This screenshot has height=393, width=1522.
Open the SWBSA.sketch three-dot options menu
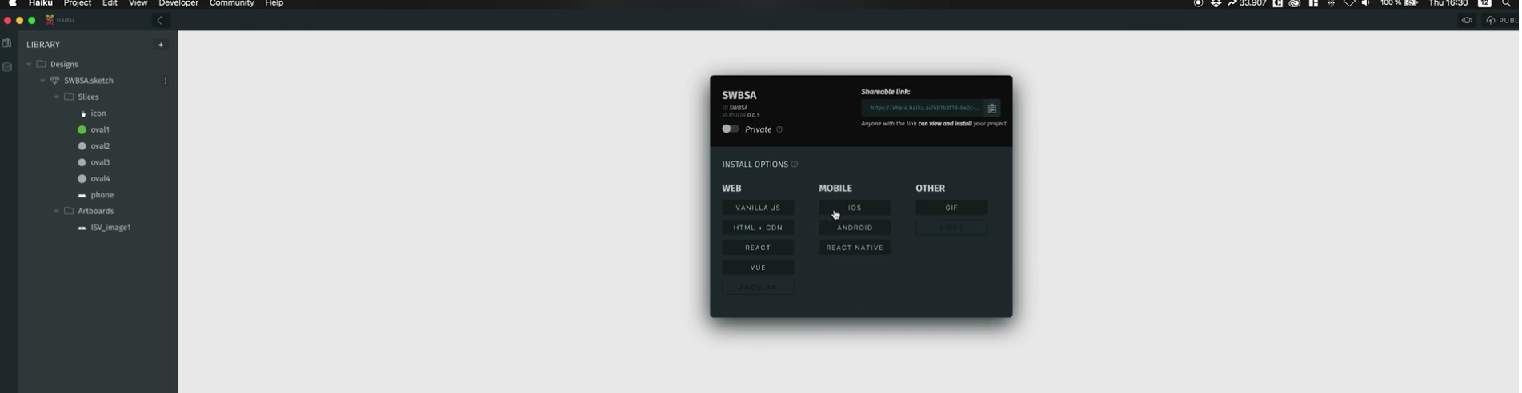(166, 81)
